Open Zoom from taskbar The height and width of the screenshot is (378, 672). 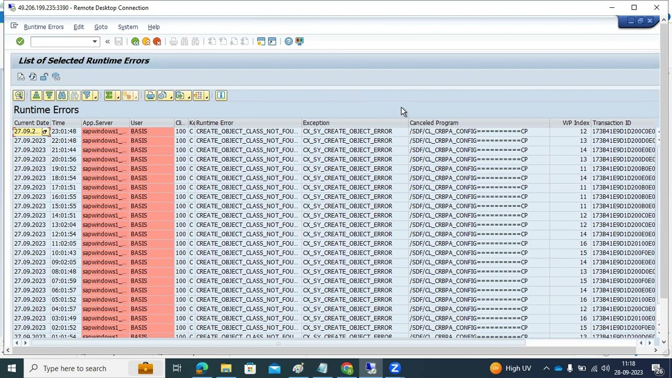click(395, 369)
